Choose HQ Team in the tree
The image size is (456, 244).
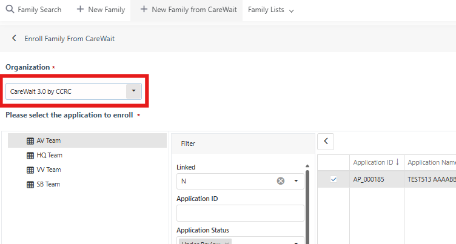coord(50,155)
